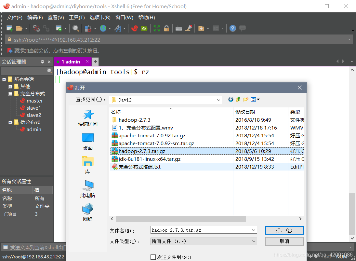Collapse the 完全分布式 folder node

[10, 94]
